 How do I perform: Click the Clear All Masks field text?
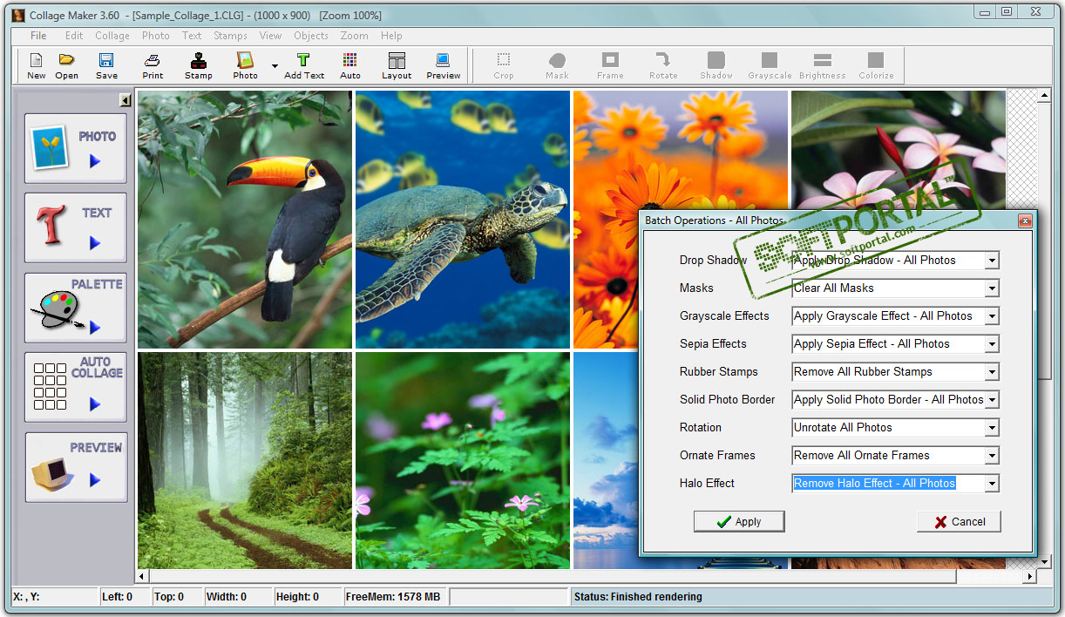click(834, 288)
